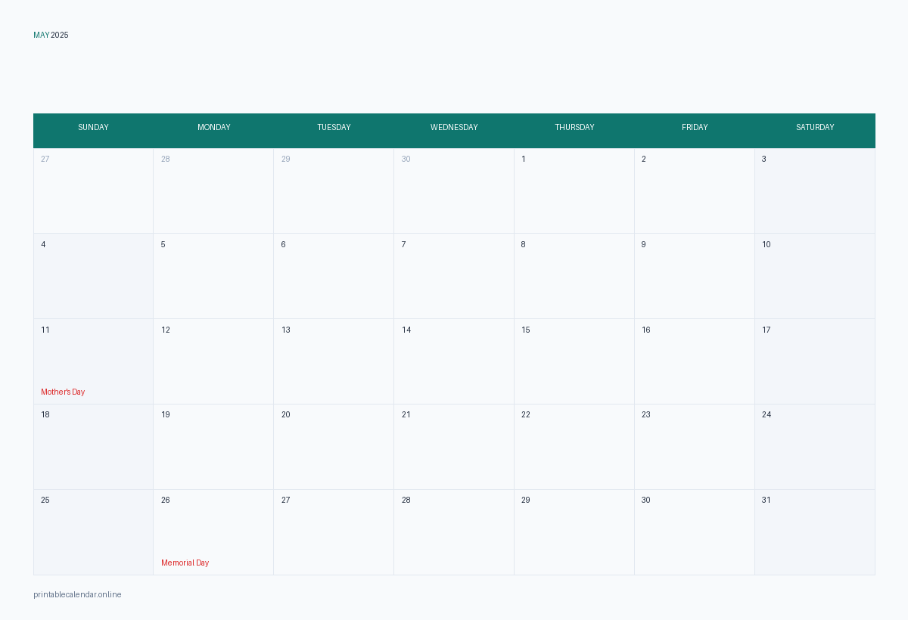
Task: Open date number 26
Action: pos(166,501)
